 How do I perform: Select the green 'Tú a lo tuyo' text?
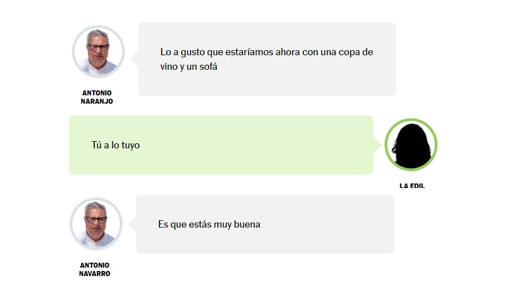tap(115, 145)
